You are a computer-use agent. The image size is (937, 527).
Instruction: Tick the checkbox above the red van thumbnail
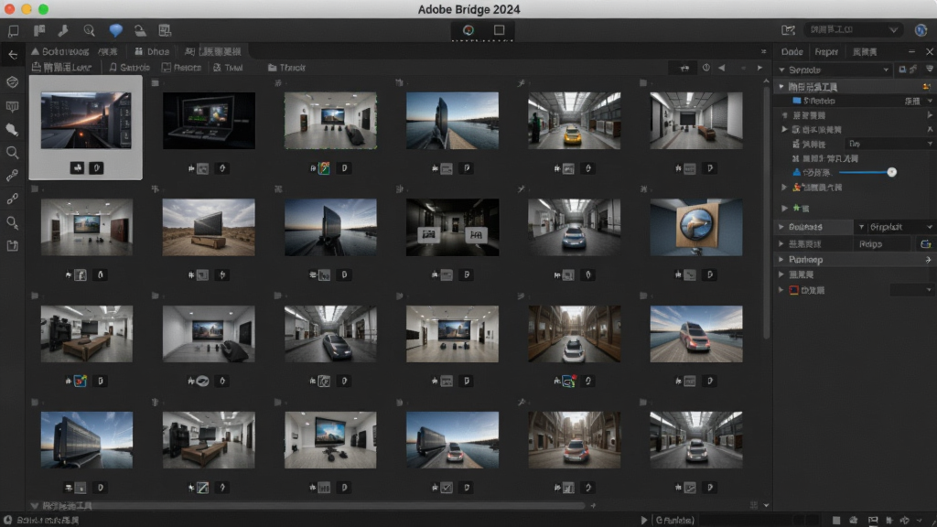click(643, 296)
